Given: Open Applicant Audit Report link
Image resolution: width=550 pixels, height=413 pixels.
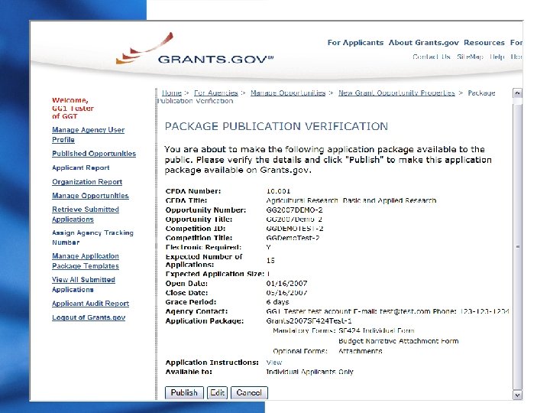Looking at the screenshot, I should (x=90, y=304).
